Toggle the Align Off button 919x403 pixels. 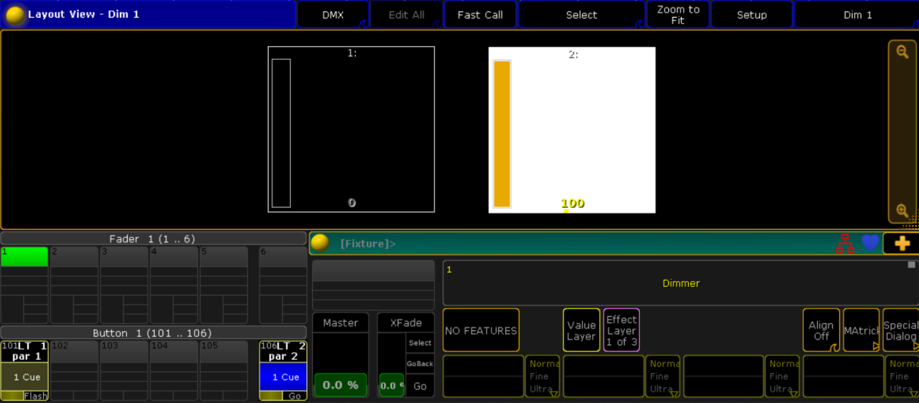821,330
